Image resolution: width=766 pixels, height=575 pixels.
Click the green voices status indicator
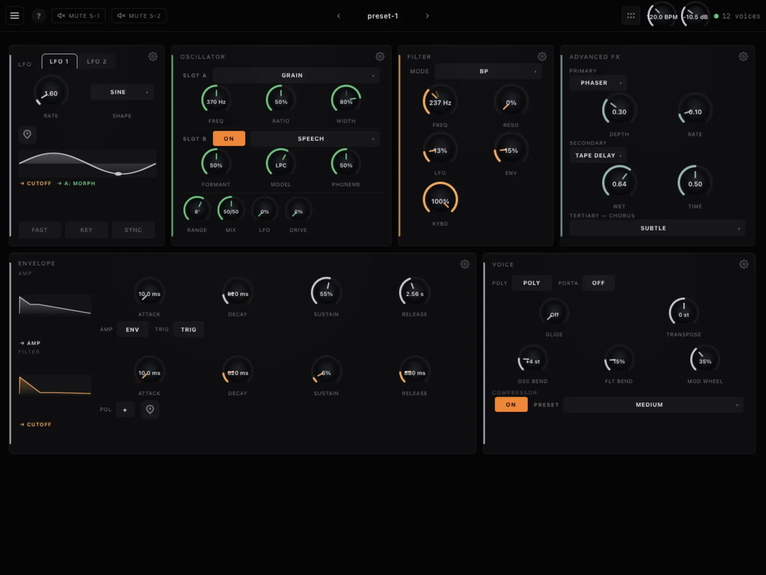tap(716, 16)
